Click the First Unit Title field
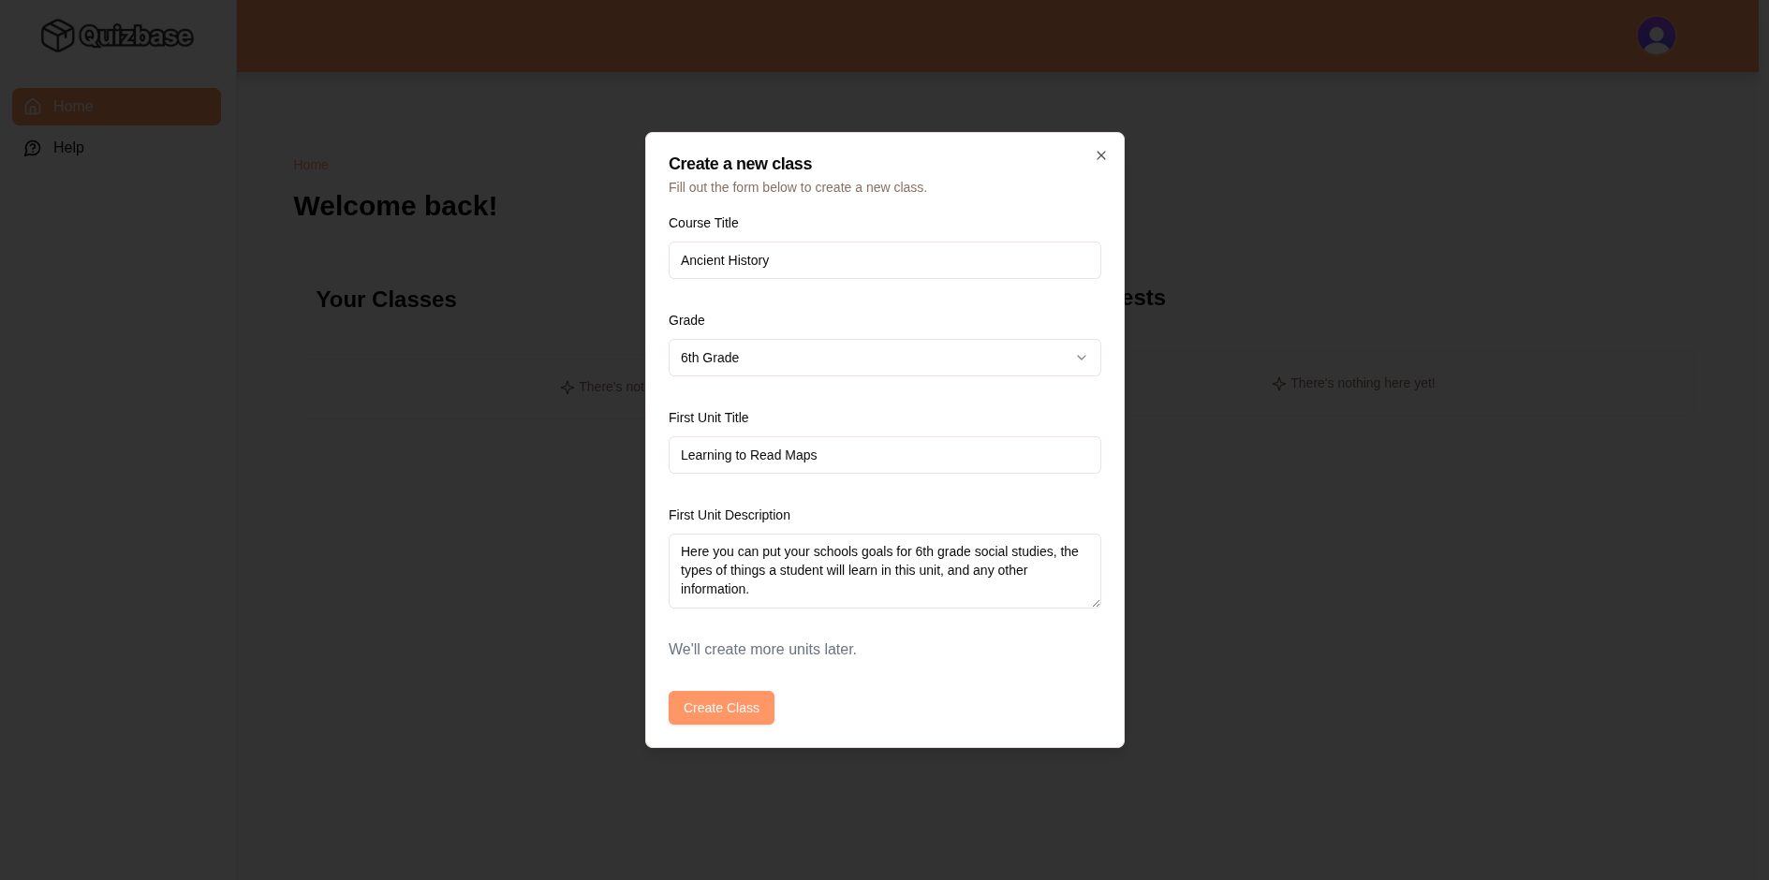 [884, 455]
